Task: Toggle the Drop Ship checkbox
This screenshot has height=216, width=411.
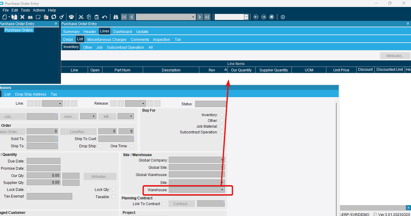Action: (x=100, y=146)
